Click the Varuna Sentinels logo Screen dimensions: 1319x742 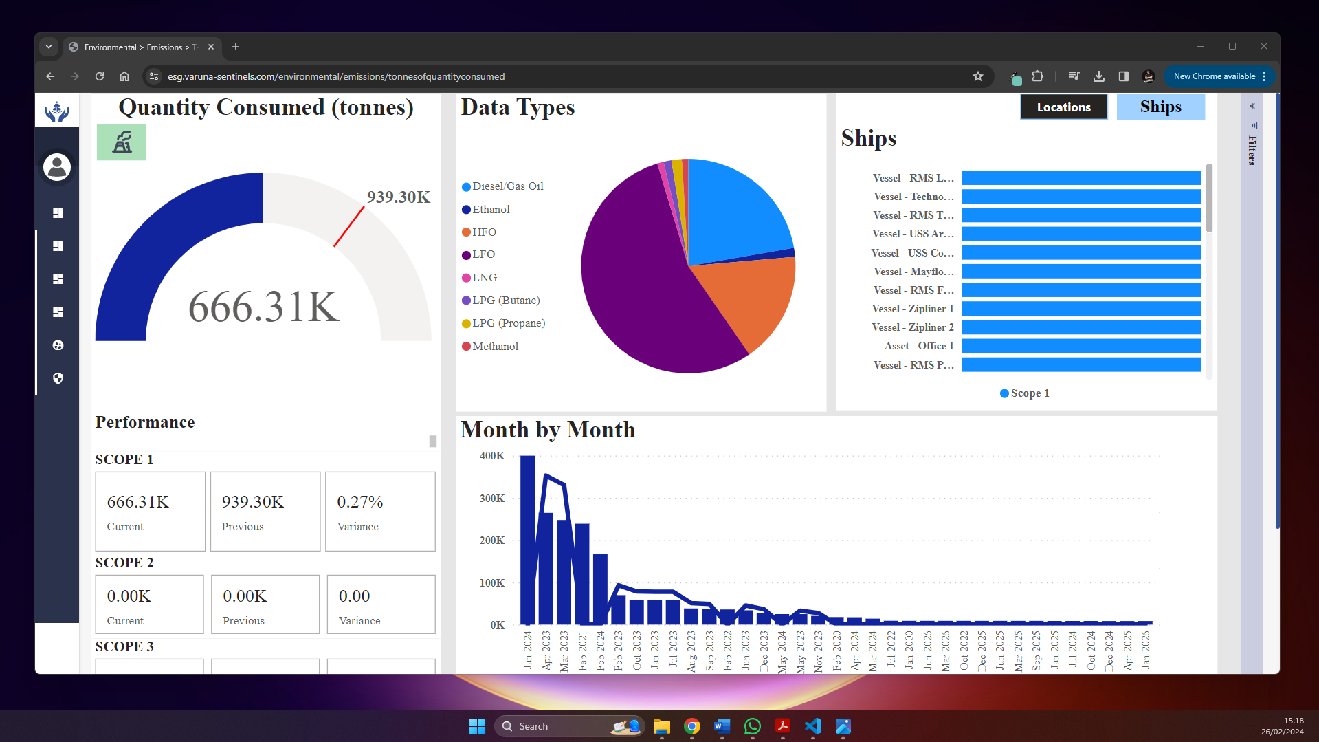tap(57, 111)
